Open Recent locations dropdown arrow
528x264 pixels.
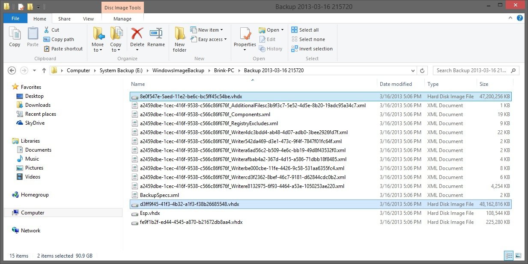pyautogui.click(x=34, y=70)
